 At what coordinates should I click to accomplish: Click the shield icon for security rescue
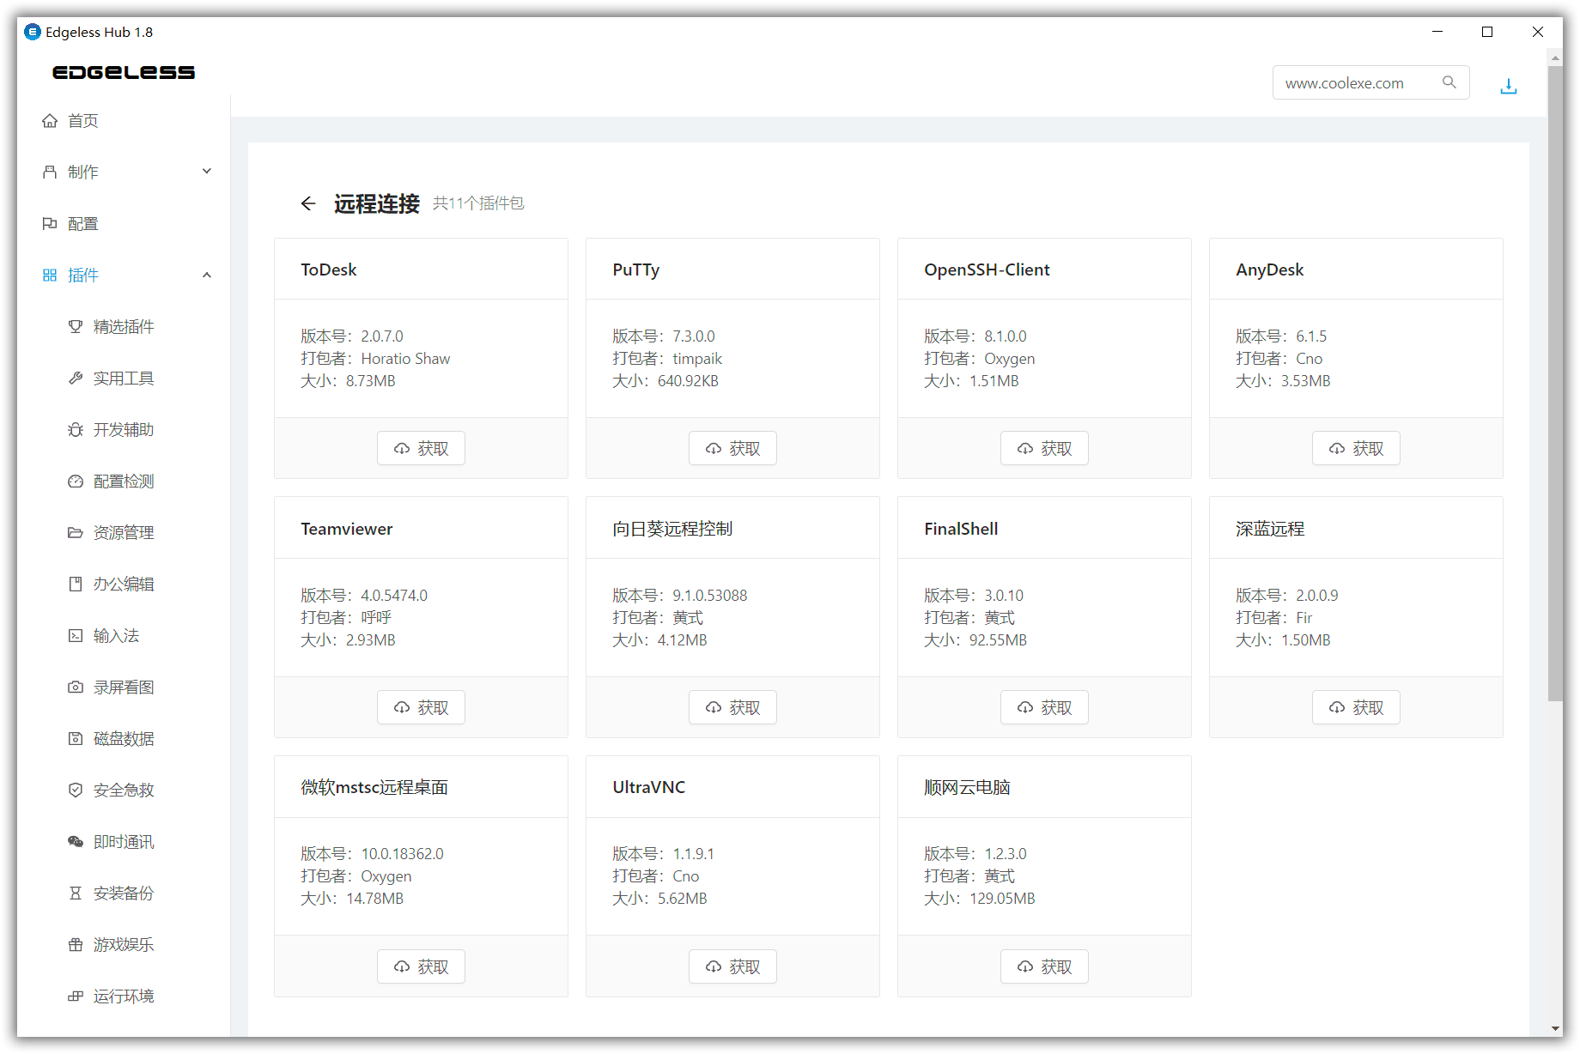(x=76, y=790)
